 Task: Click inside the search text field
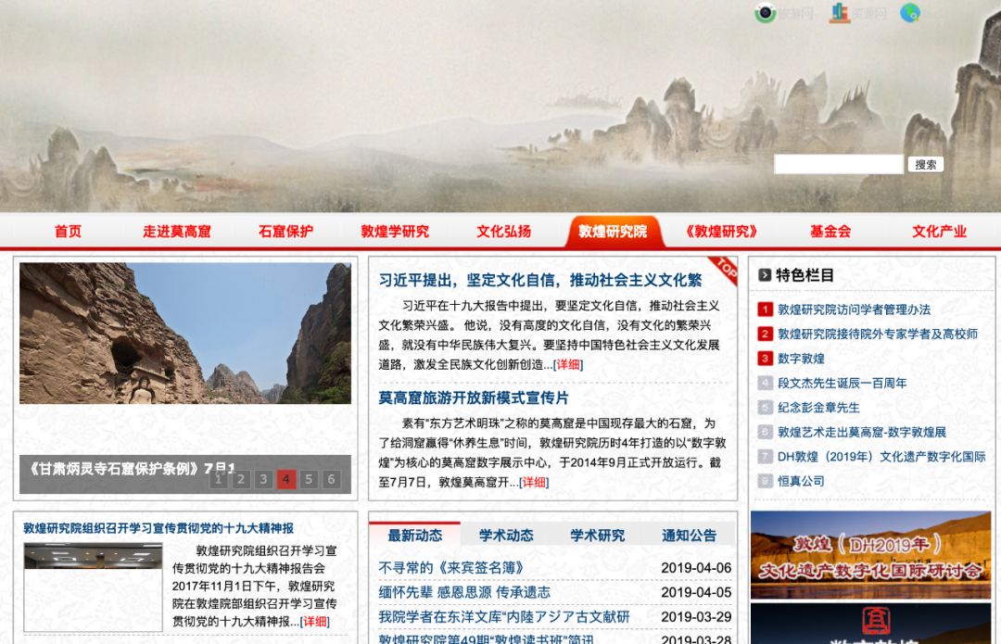(838, 164)
